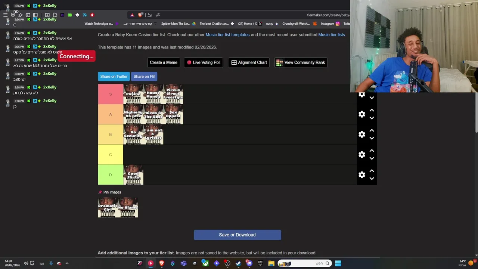Open the browser hamburger menu

click(x=5, y=15)
